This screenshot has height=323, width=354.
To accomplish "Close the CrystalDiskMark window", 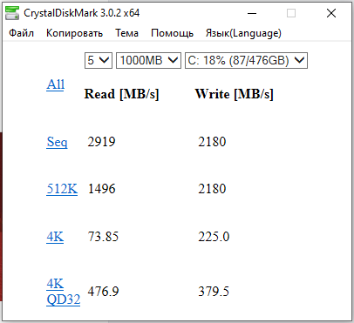I will [331, 13].
